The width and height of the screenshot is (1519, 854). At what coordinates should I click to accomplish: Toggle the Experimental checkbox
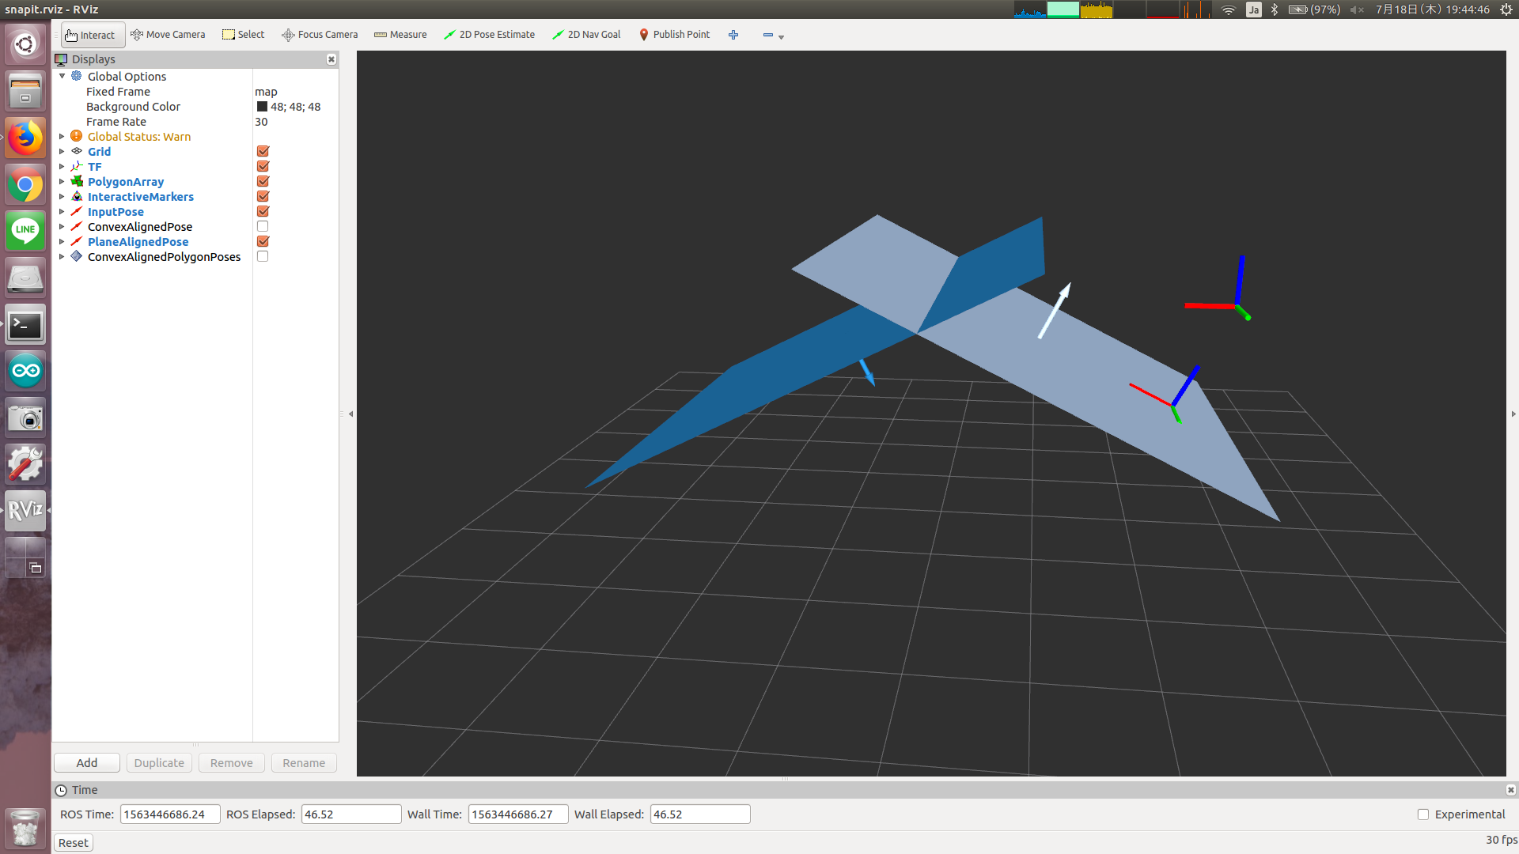[x=1423, y=814]
